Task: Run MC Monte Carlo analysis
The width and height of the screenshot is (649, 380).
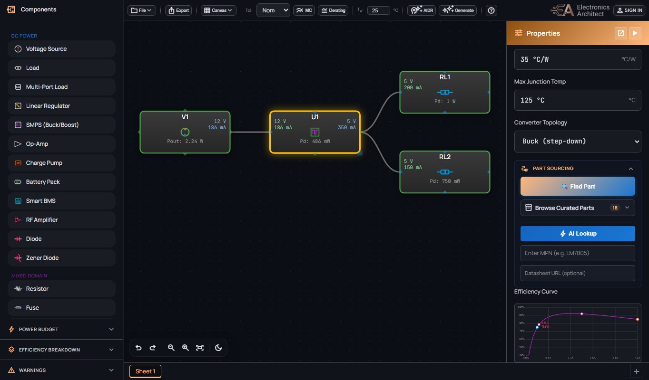Action: [304, 10]
